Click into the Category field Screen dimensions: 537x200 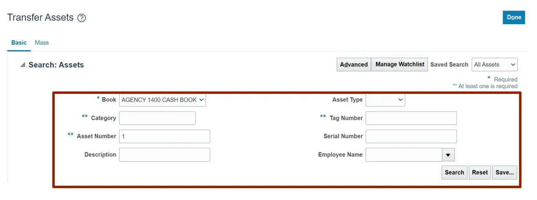pyautogui.click(x=157, y=118)
